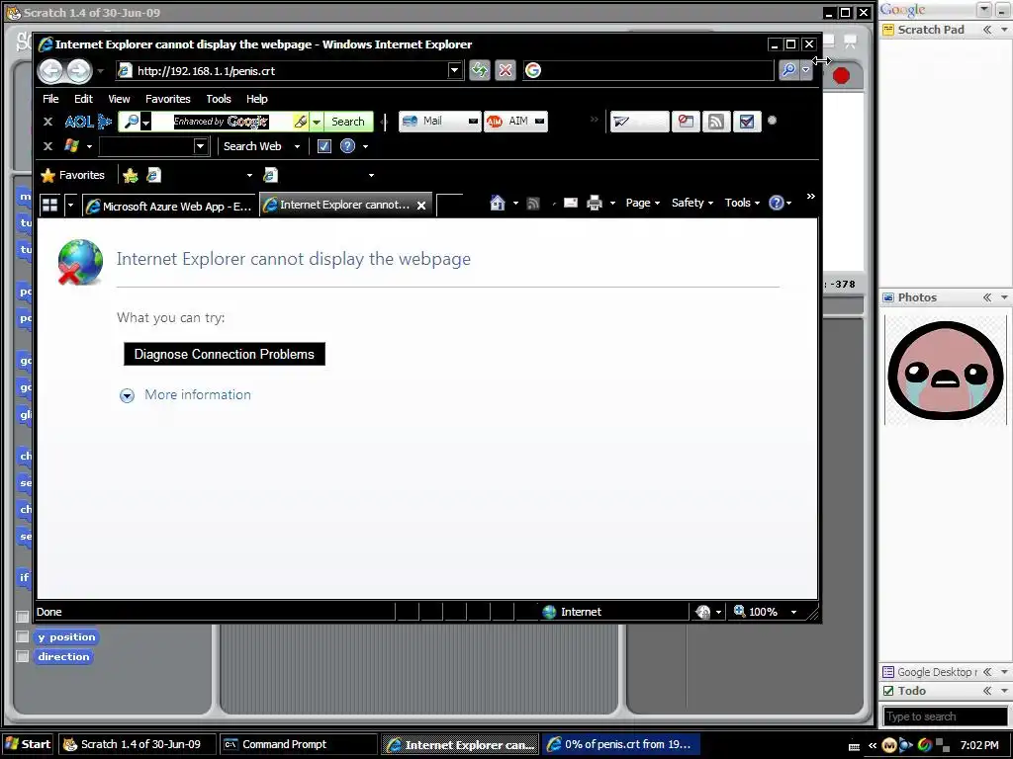Screen dimensions: 1013x759
Task: Go forward with IE Forward arrow
Action: click(x=79, y=70)
